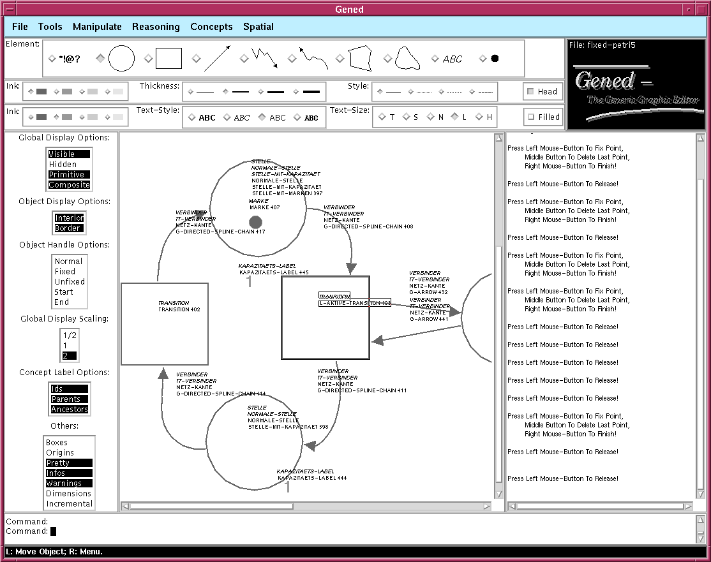This screenshot has height=562, width=711.
Task: Select the closed spline blob tool
Action: [x=408, y=59]
